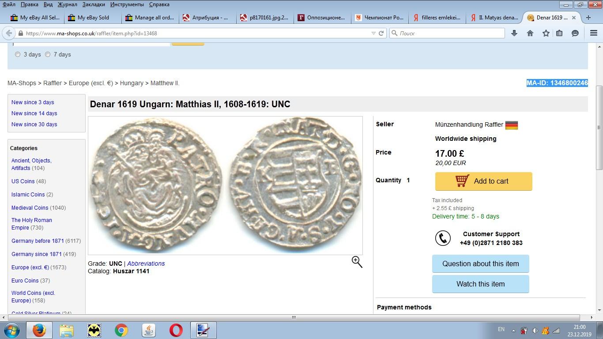Open New since 14 days link
Screen dimensions: 603x339
34,113
